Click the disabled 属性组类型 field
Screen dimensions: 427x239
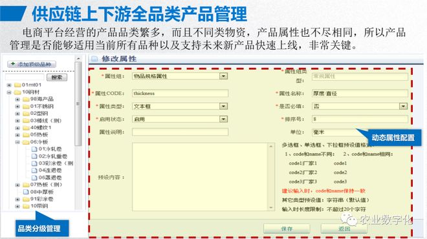pos(360,76)
